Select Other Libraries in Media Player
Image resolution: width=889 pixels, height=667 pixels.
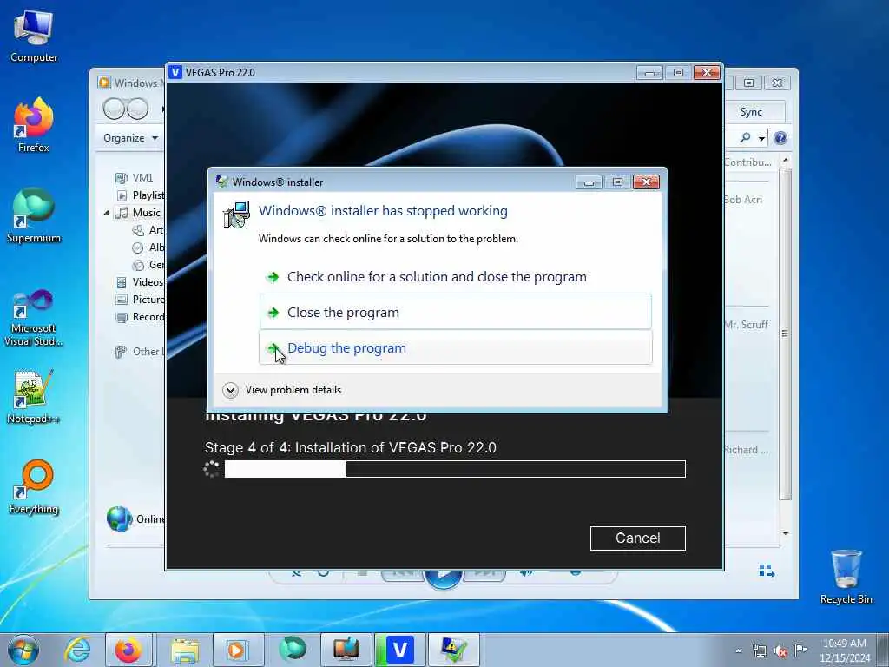tap(139, 352)
